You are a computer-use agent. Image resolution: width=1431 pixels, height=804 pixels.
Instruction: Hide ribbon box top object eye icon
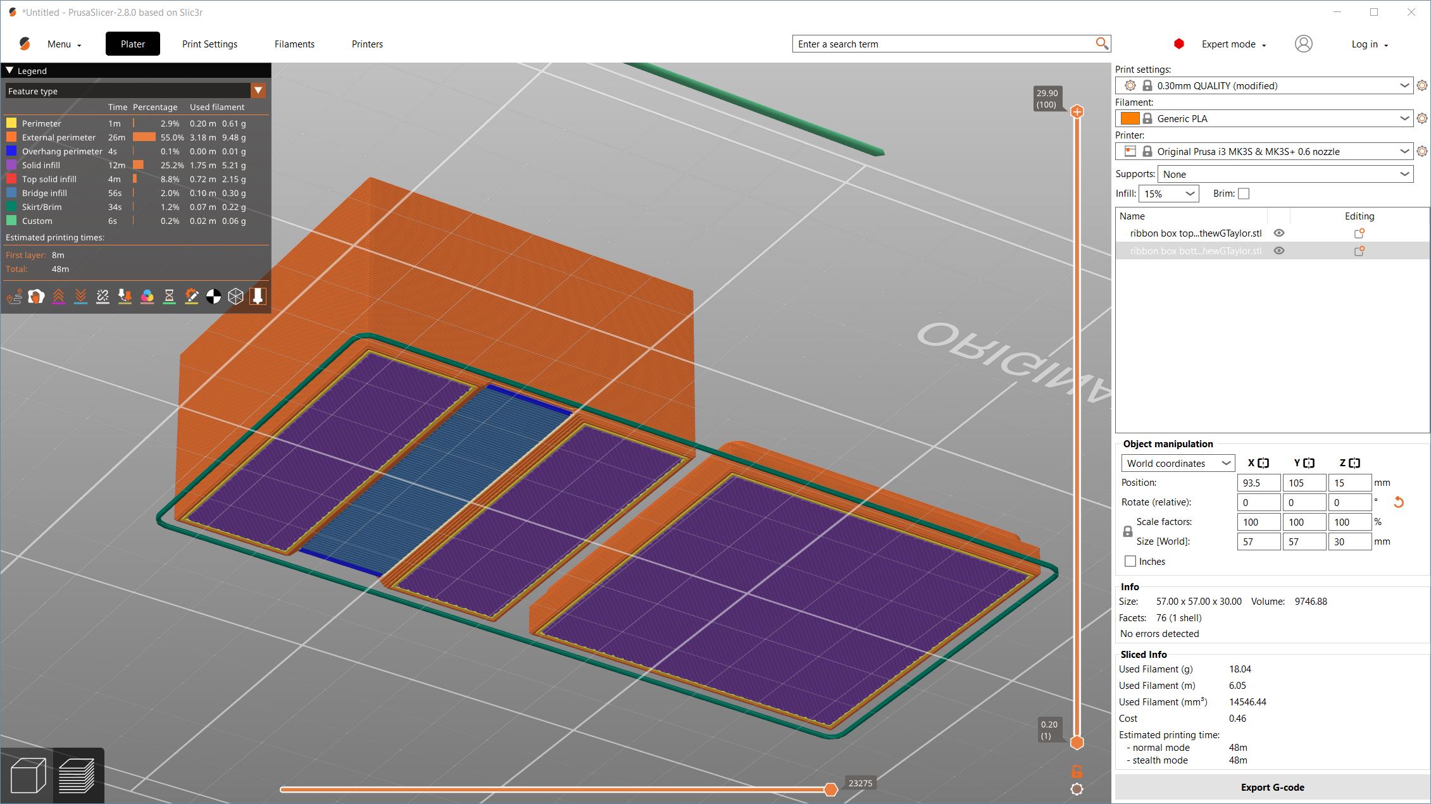[1279, 233]
